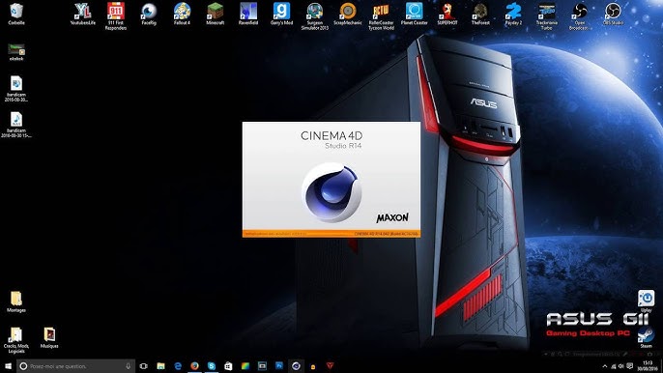The image size is (663, 373).
Task: Select the Montages folder on desktop
Action: (16, 301)
